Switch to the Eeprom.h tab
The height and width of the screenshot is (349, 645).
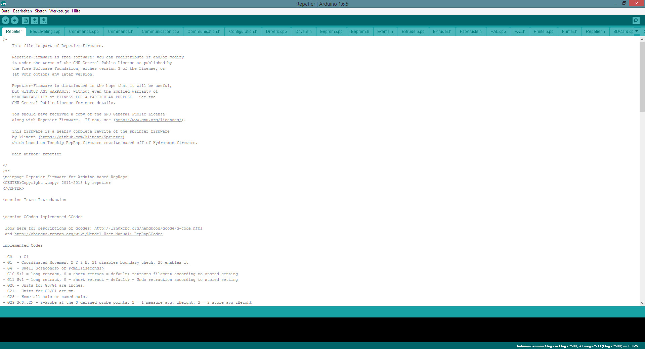click(x=360, y=32)
